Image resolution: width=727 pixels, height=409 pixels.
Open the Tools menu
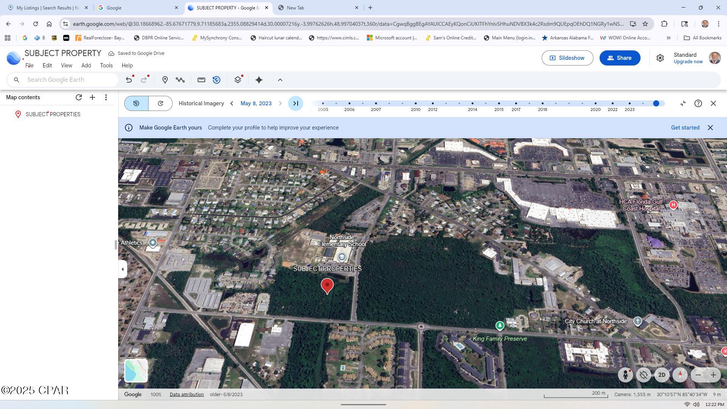pos(106,66)
